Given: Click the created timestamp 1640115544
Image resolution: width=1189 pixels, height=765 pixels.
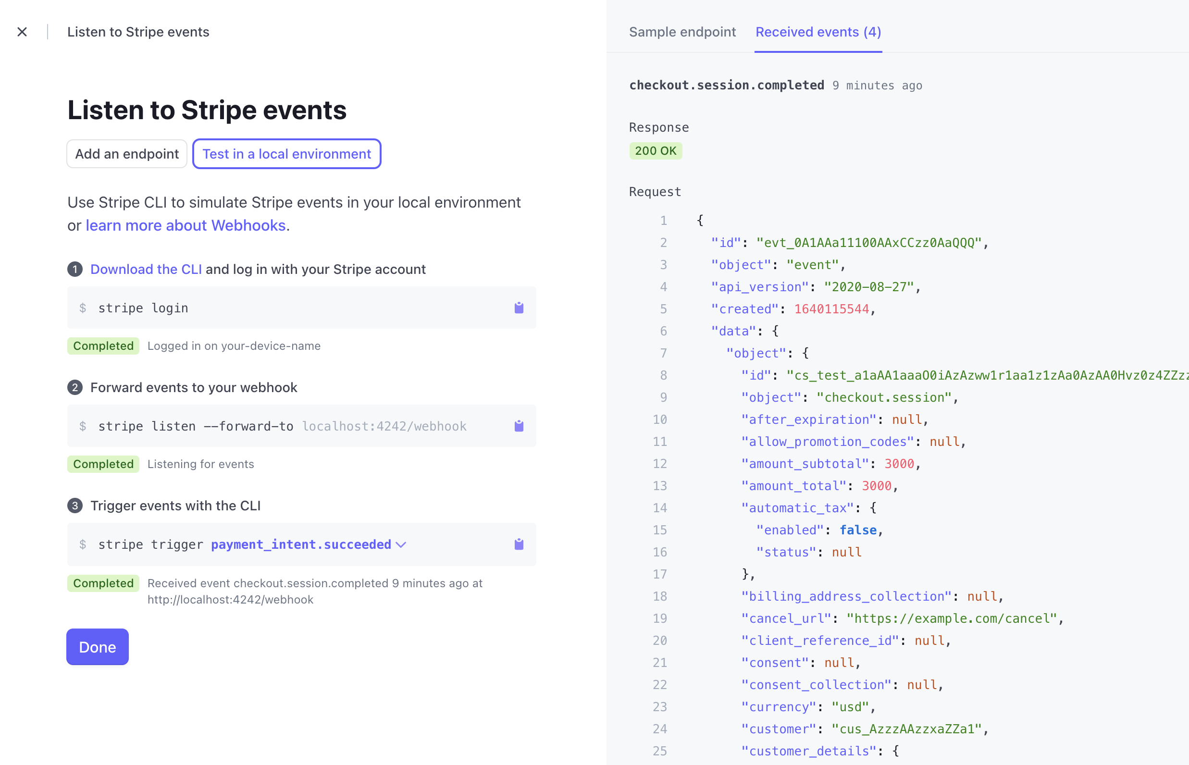Looking at the screenshot, I should coord(831,308).
